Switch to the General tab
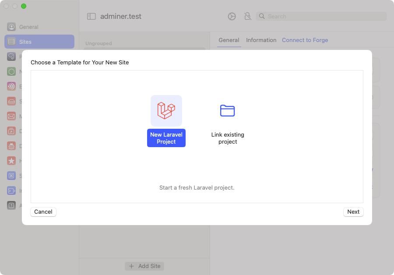 click(x=229, y=40)
